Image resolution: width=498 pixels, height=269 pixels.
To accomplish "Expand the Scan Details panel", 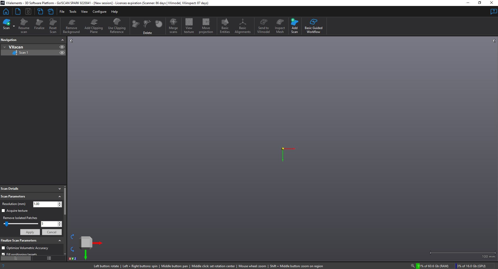I will pos(59,189).
